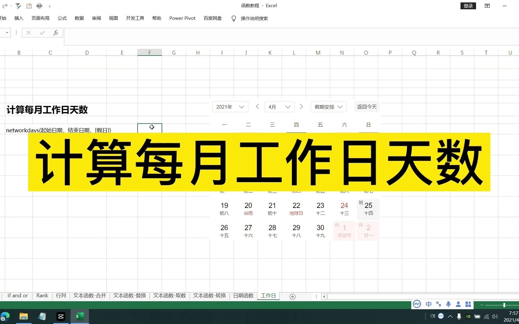
Task: Click the 返回今天 button
Action: point(367,107)
